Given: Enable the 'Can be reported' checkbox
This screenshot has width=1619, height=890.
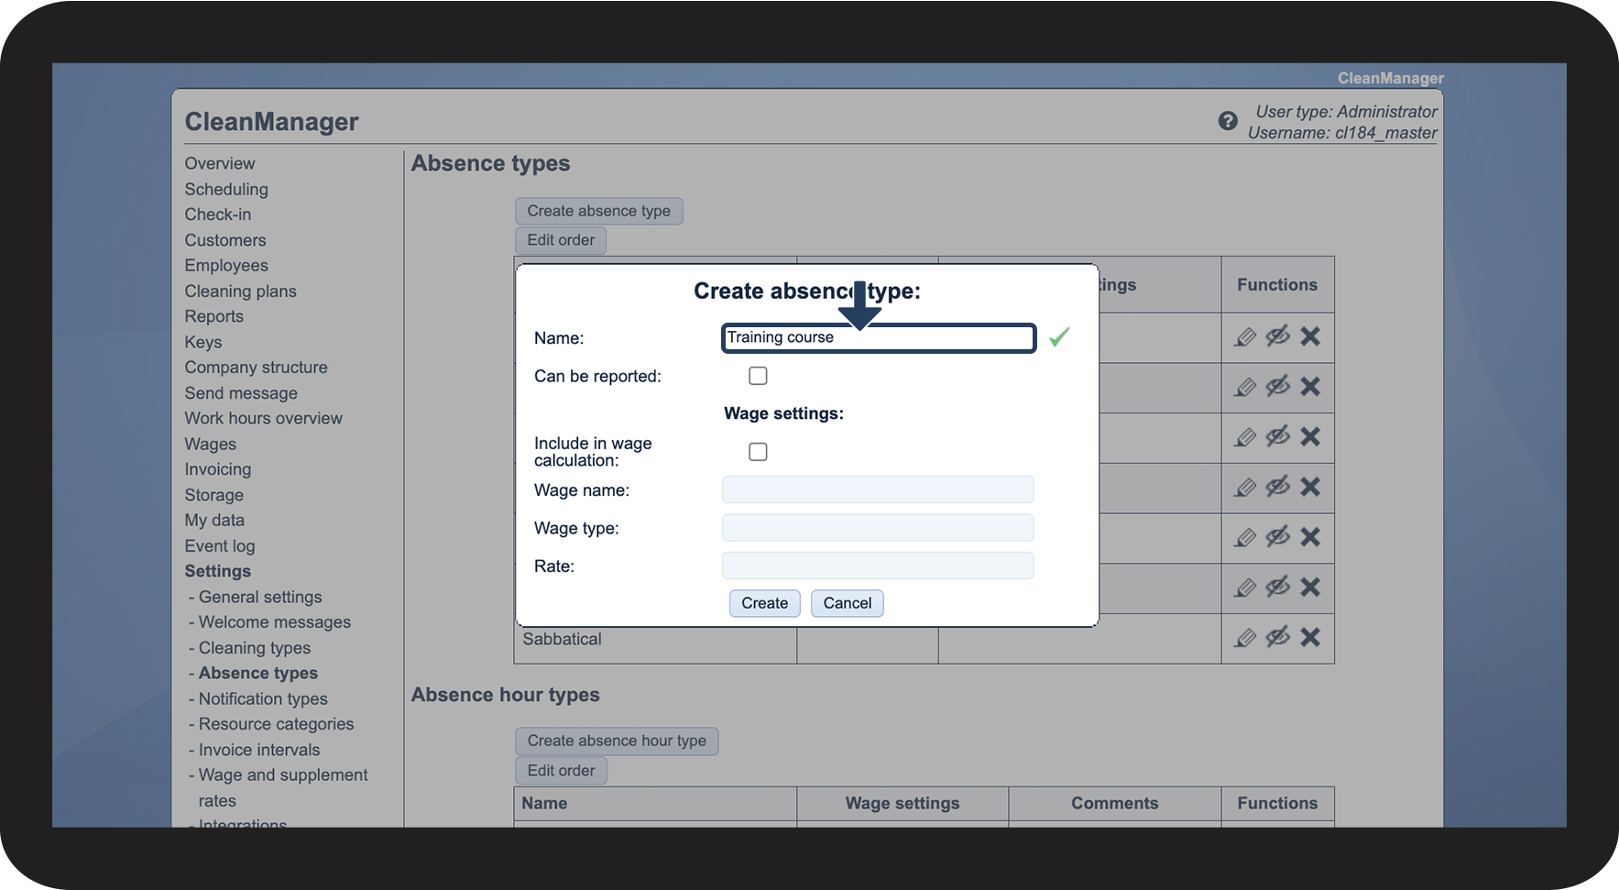Looking at the screenshot, I should coord(758,376).
